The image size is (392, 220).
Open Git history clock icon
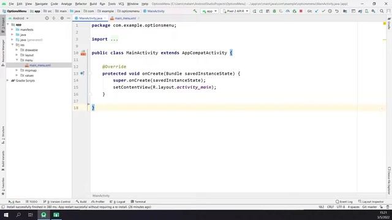[x=330, y=11]
